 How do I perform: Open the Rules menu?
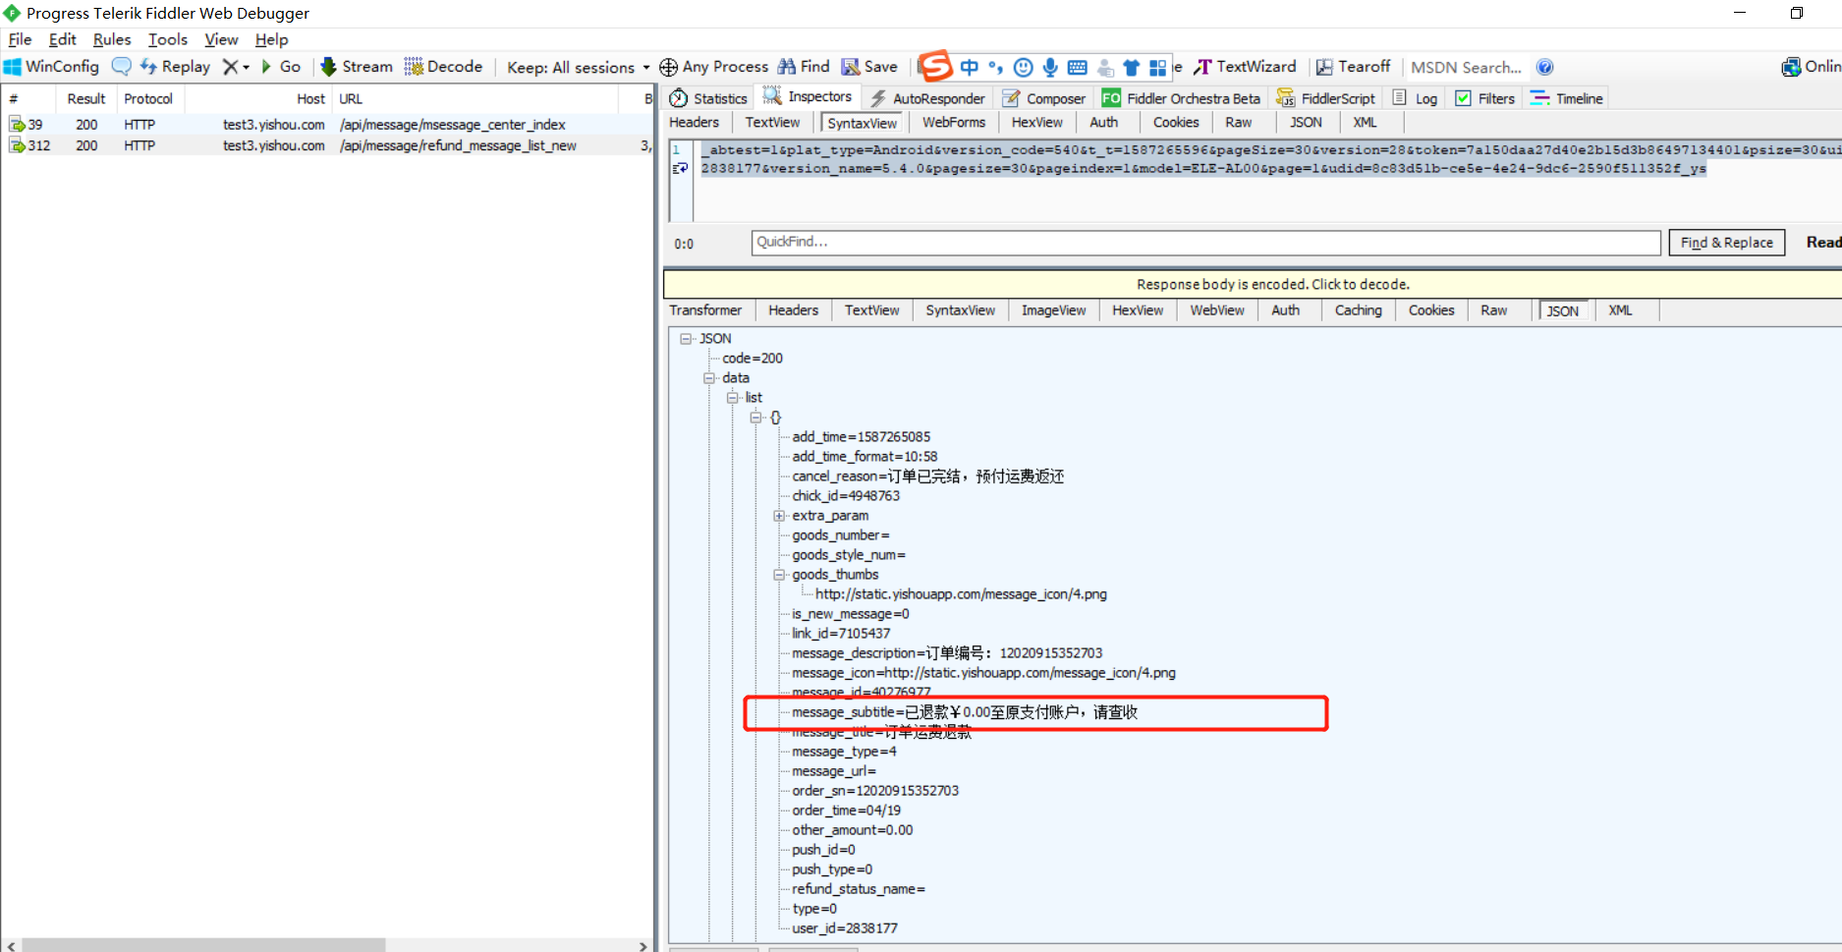[x=112, y=39]
